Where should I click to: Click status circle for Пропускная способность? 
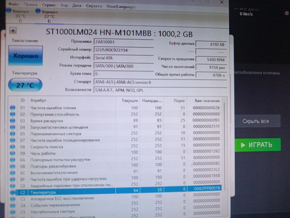pyautogui.click(x=12, y=114)
